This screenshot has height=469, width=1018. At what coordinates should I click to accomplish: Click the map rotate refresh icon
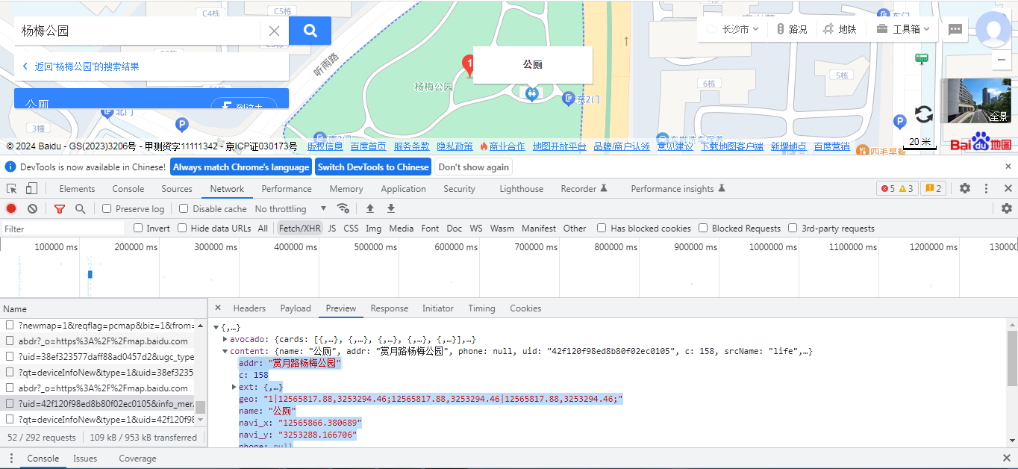(923, 114)
